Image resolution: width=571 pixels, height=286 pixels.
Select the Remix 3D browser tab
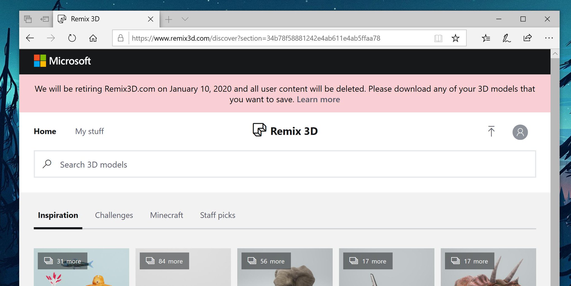106,19
